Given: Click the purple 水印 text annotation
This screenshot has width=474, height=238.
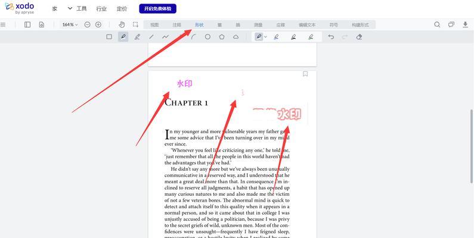Looking at the screenshot, I should (x=184, y=83).
